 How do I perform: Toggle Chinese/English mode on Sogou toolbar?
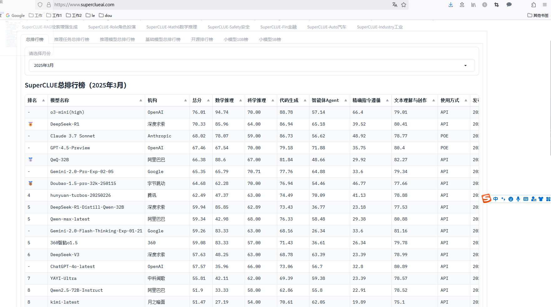pos(496,199)
